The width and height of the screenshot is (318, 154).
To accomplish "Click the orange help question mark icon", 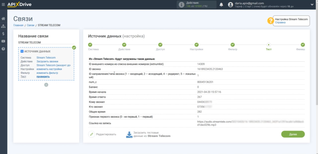I will 270,21.
